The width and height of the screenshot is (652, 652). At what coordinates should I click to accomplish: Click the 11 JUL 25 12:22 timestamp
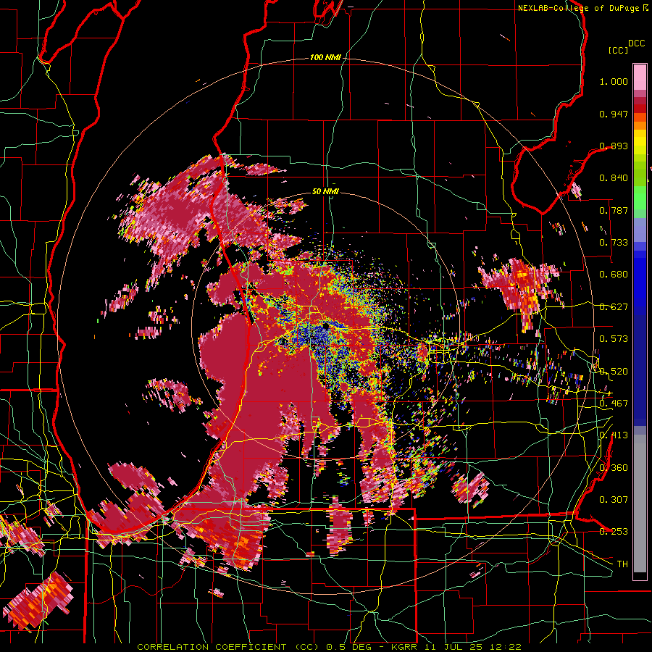pos(472,647)
